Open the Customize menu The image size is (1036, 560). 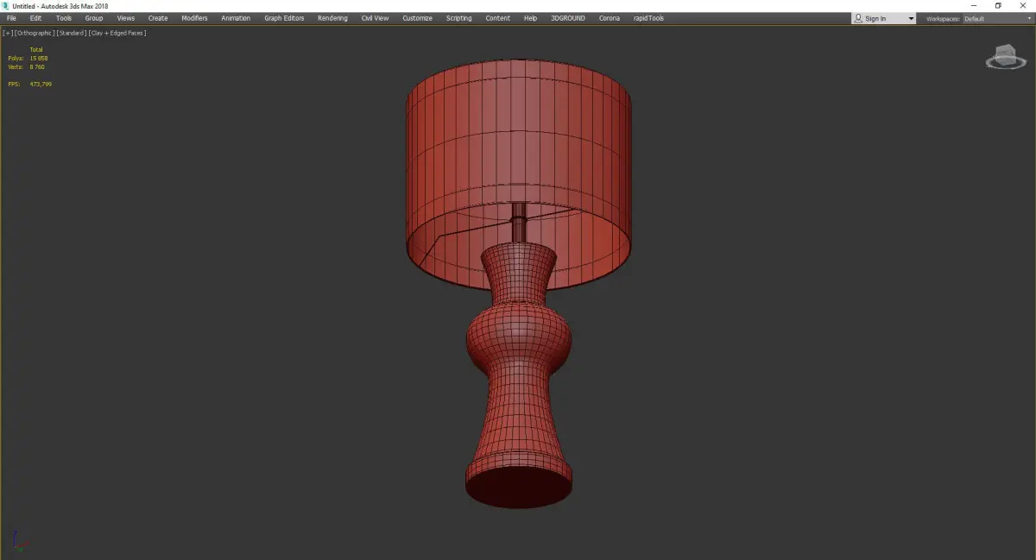(x=417, y=18)
